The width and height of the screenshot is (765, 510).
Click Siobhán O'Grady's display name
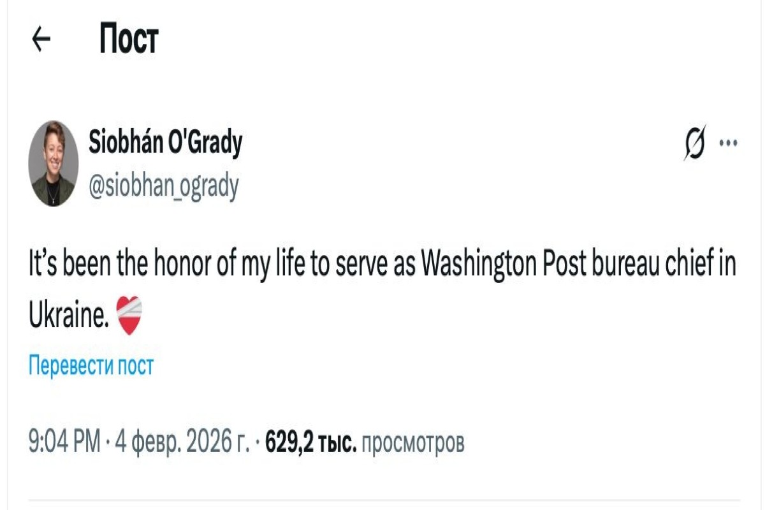tap(167, 142)
